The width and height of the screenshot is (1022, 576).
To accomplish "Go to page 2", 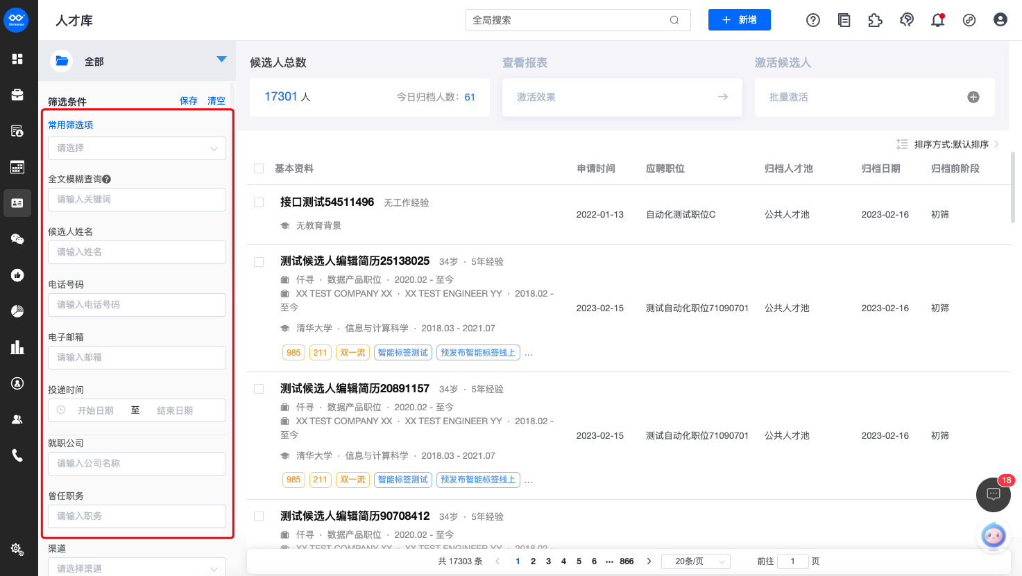I will point(533,561).
